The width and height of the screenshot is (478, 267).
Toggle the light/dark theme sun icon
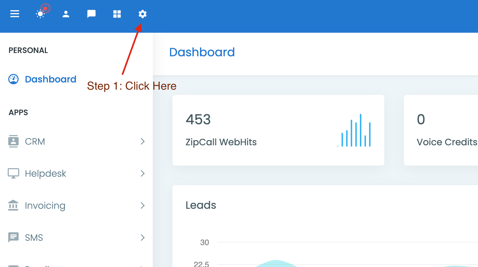pos(40,14)
